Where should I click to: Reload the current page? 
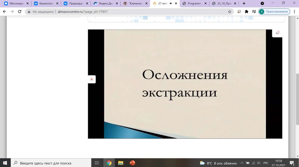[20, 12]
